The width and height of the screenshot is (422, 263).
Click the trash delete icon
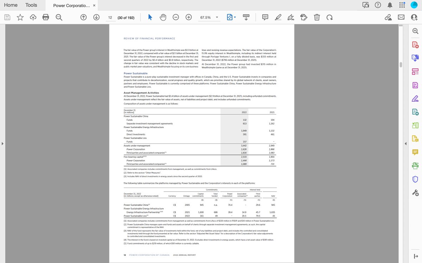click(x=316, y=17)
